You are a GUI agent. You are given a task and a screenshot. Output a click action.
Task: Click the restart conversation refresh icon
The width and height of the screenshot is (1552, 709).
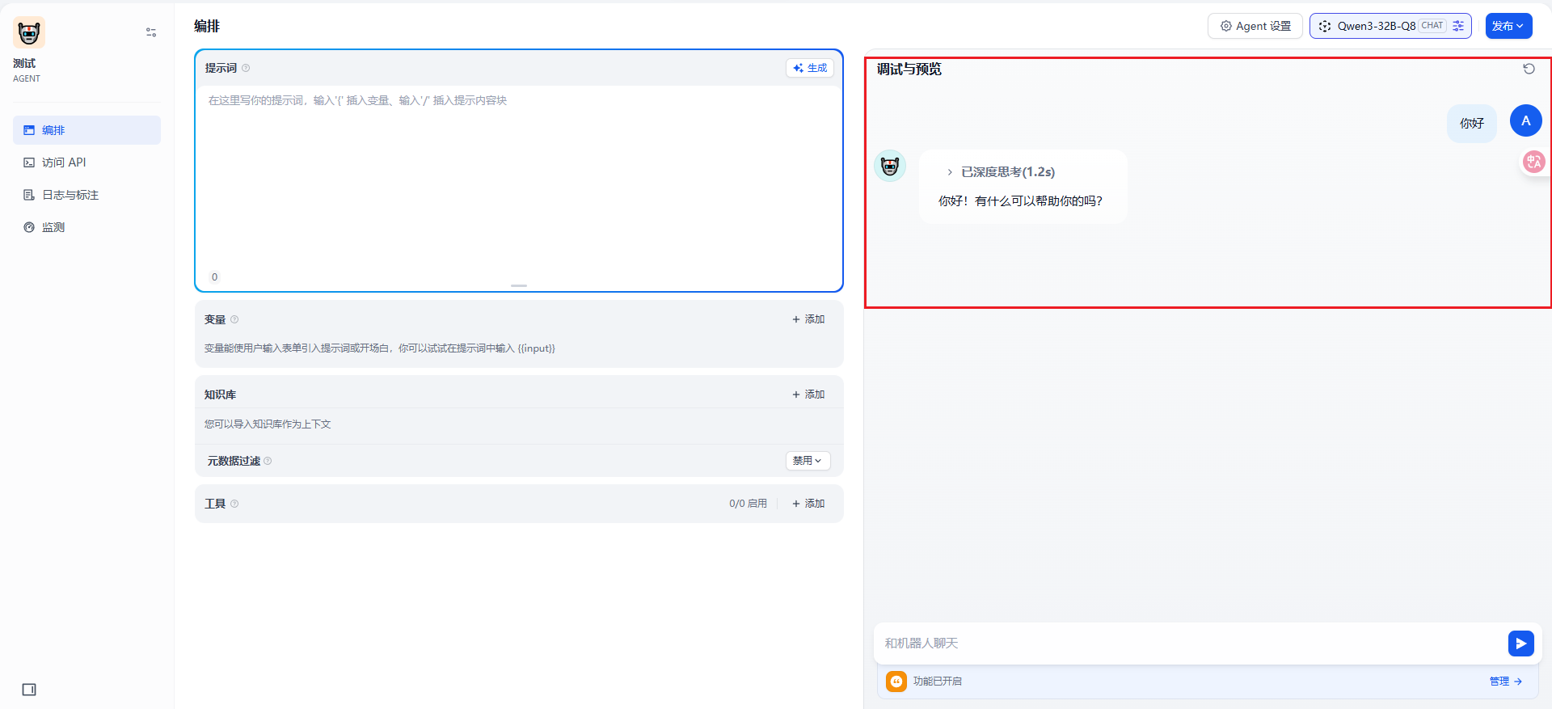(x=1529, y=69)
